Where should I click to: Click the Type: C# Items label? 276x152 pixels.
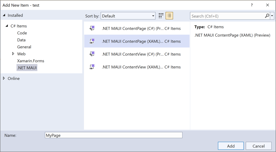[209, 27]
